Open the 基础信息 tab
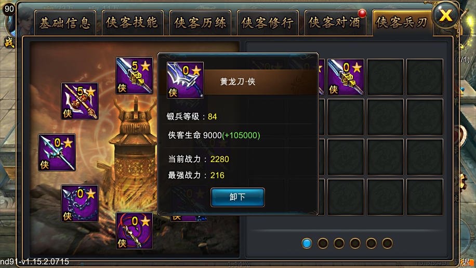 (65, 23)
